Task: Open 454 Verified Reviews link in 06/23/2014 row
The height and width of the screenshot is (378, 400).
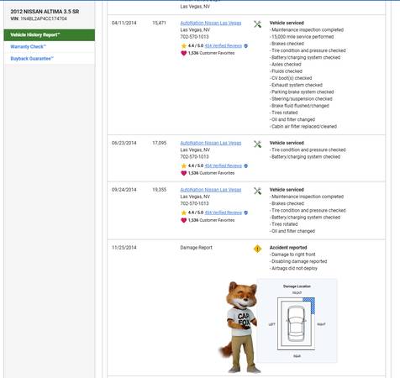Action: (224, 165)
